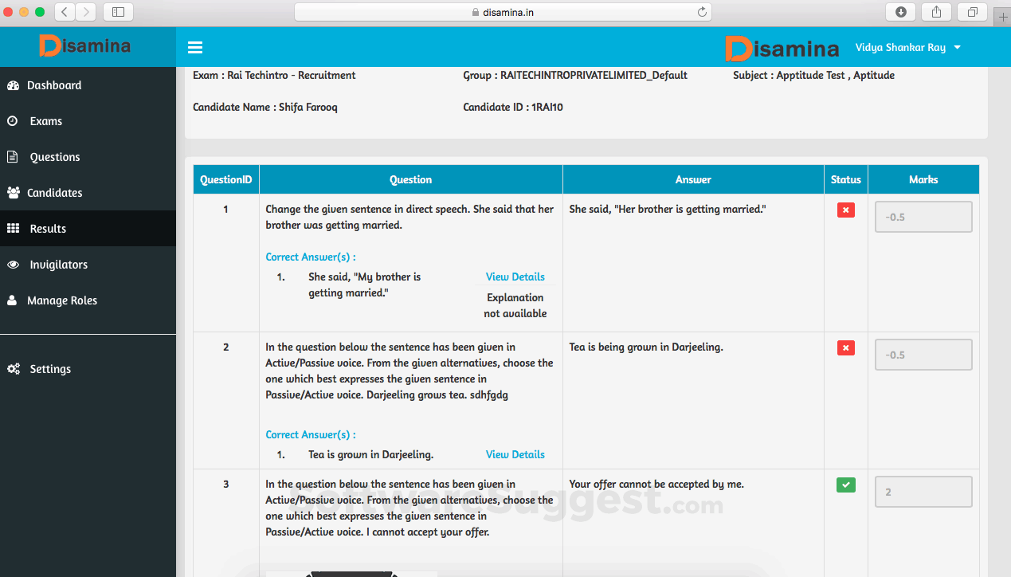Select Exams in the sidebar

coord(45,120)
